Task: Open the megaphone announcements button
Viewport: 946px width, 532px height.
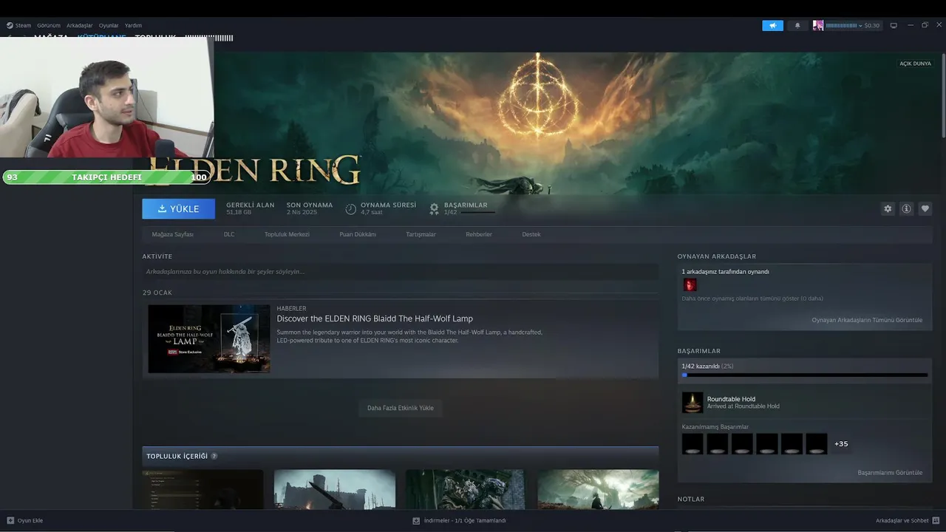Action: tap(772, 25)
